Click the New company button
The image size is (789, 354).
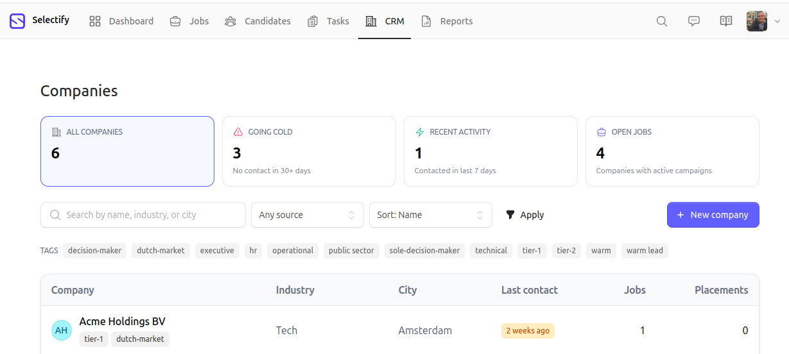pyautogui.click(x=713, y=215)
